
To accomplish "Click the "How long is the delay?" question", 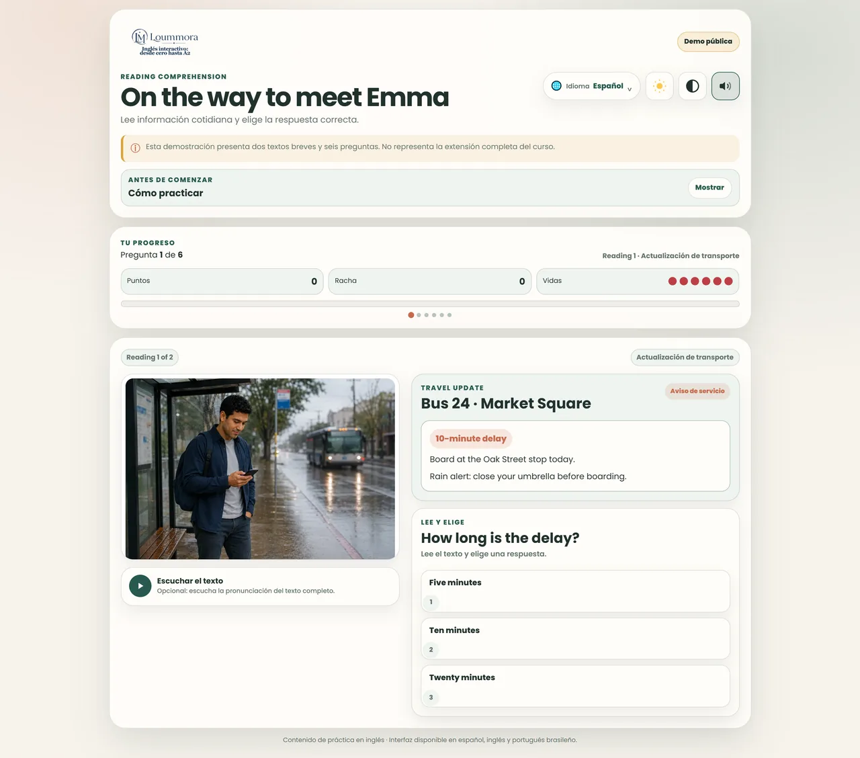I will pyautogui.click(x=500, y=538).
